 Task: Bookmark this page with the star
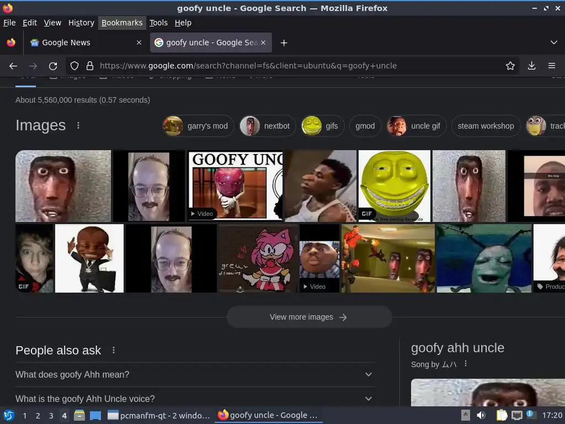(510, 66)
